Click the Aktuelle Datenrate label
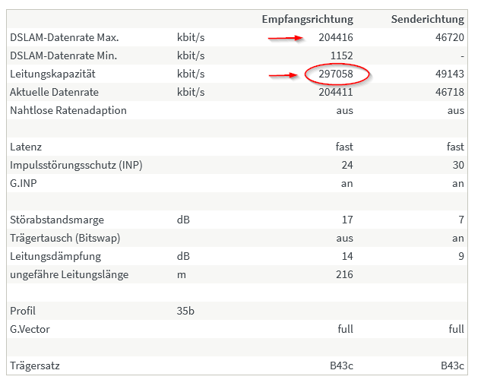The width and height of the screenshot is (481, 386). [x=53, y=92]
